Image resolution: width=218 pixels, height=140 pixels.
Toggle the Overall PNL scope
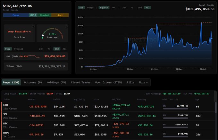(19, 49)
